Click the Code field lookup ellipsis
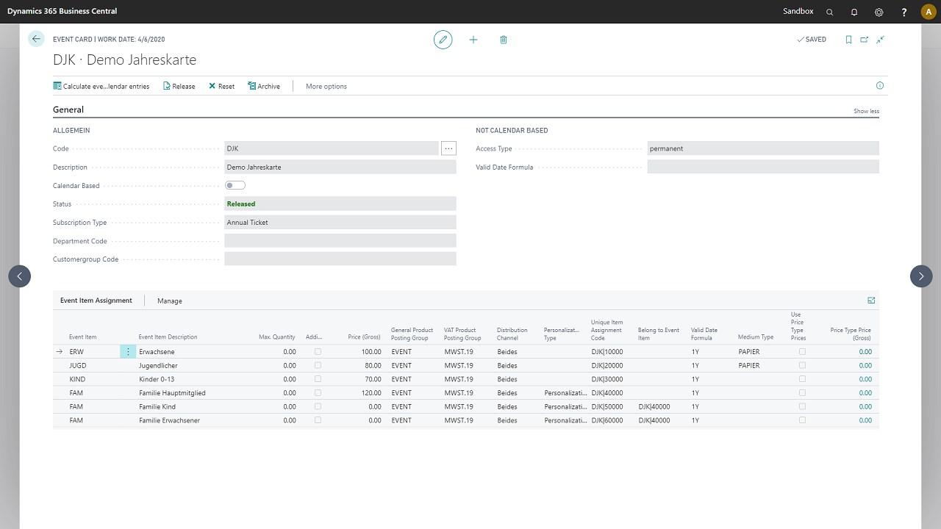 [x=448, y=148]
